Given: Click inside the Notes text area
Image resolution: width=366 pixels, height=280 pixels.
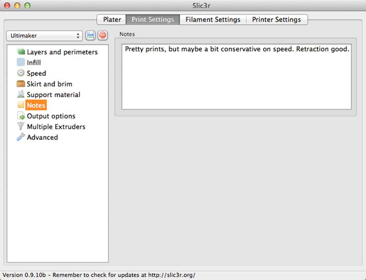Looking at the screenshot, I should [x=236, y=77].
